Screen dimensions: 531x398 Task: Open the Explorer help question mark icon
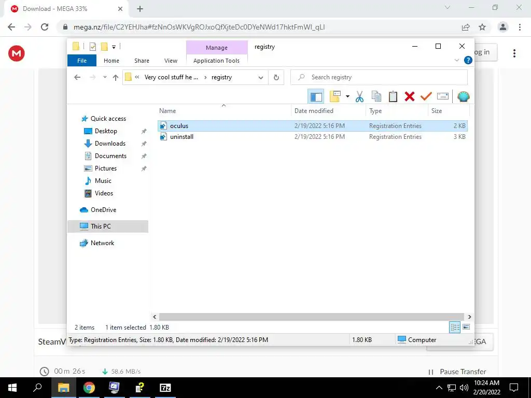[x=468, y=60]
